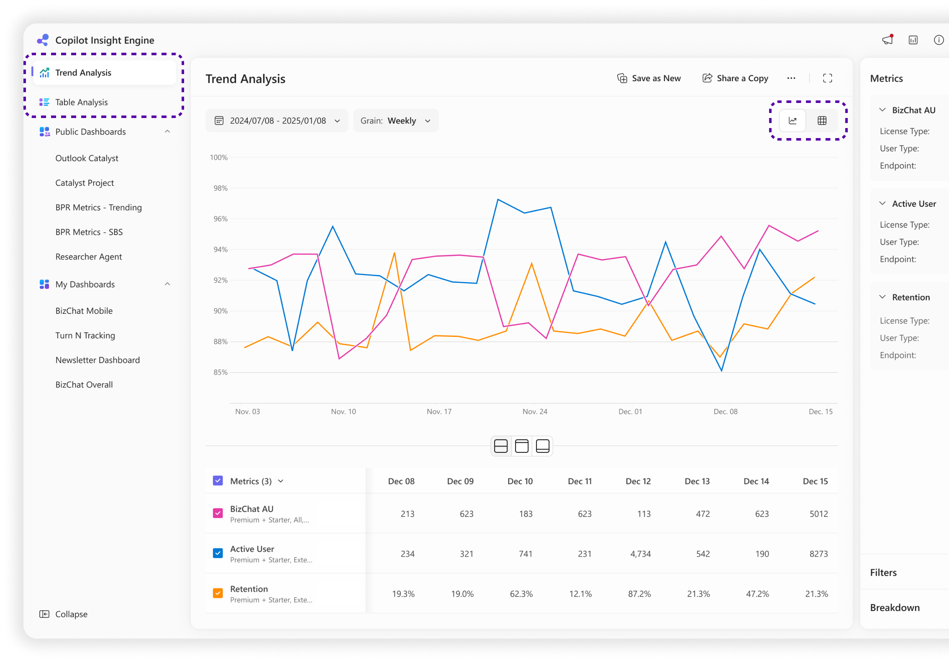
Task: Open the Table Analysis menu item
Action: point(82,102)
